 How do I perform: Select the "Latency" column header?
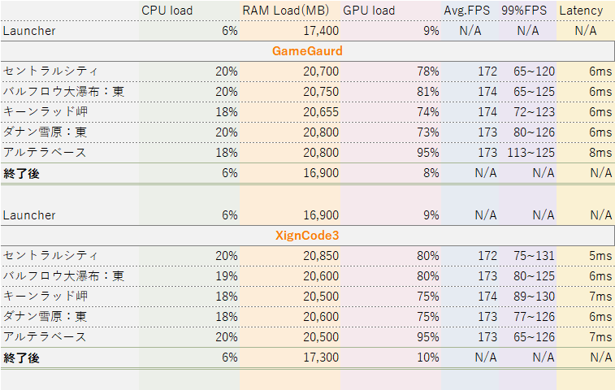pyautogui.click(x=582, y=11)
